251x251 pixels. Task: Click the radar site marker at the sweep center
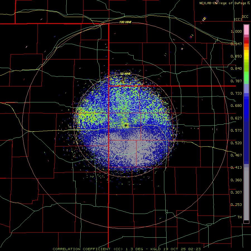(x=126, y=126)
